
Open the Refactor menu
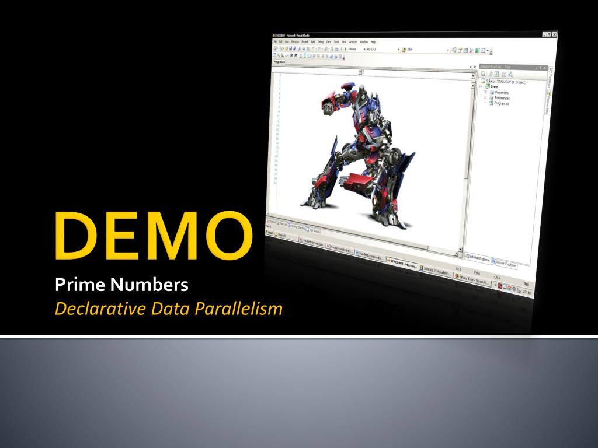coord(295,42)
